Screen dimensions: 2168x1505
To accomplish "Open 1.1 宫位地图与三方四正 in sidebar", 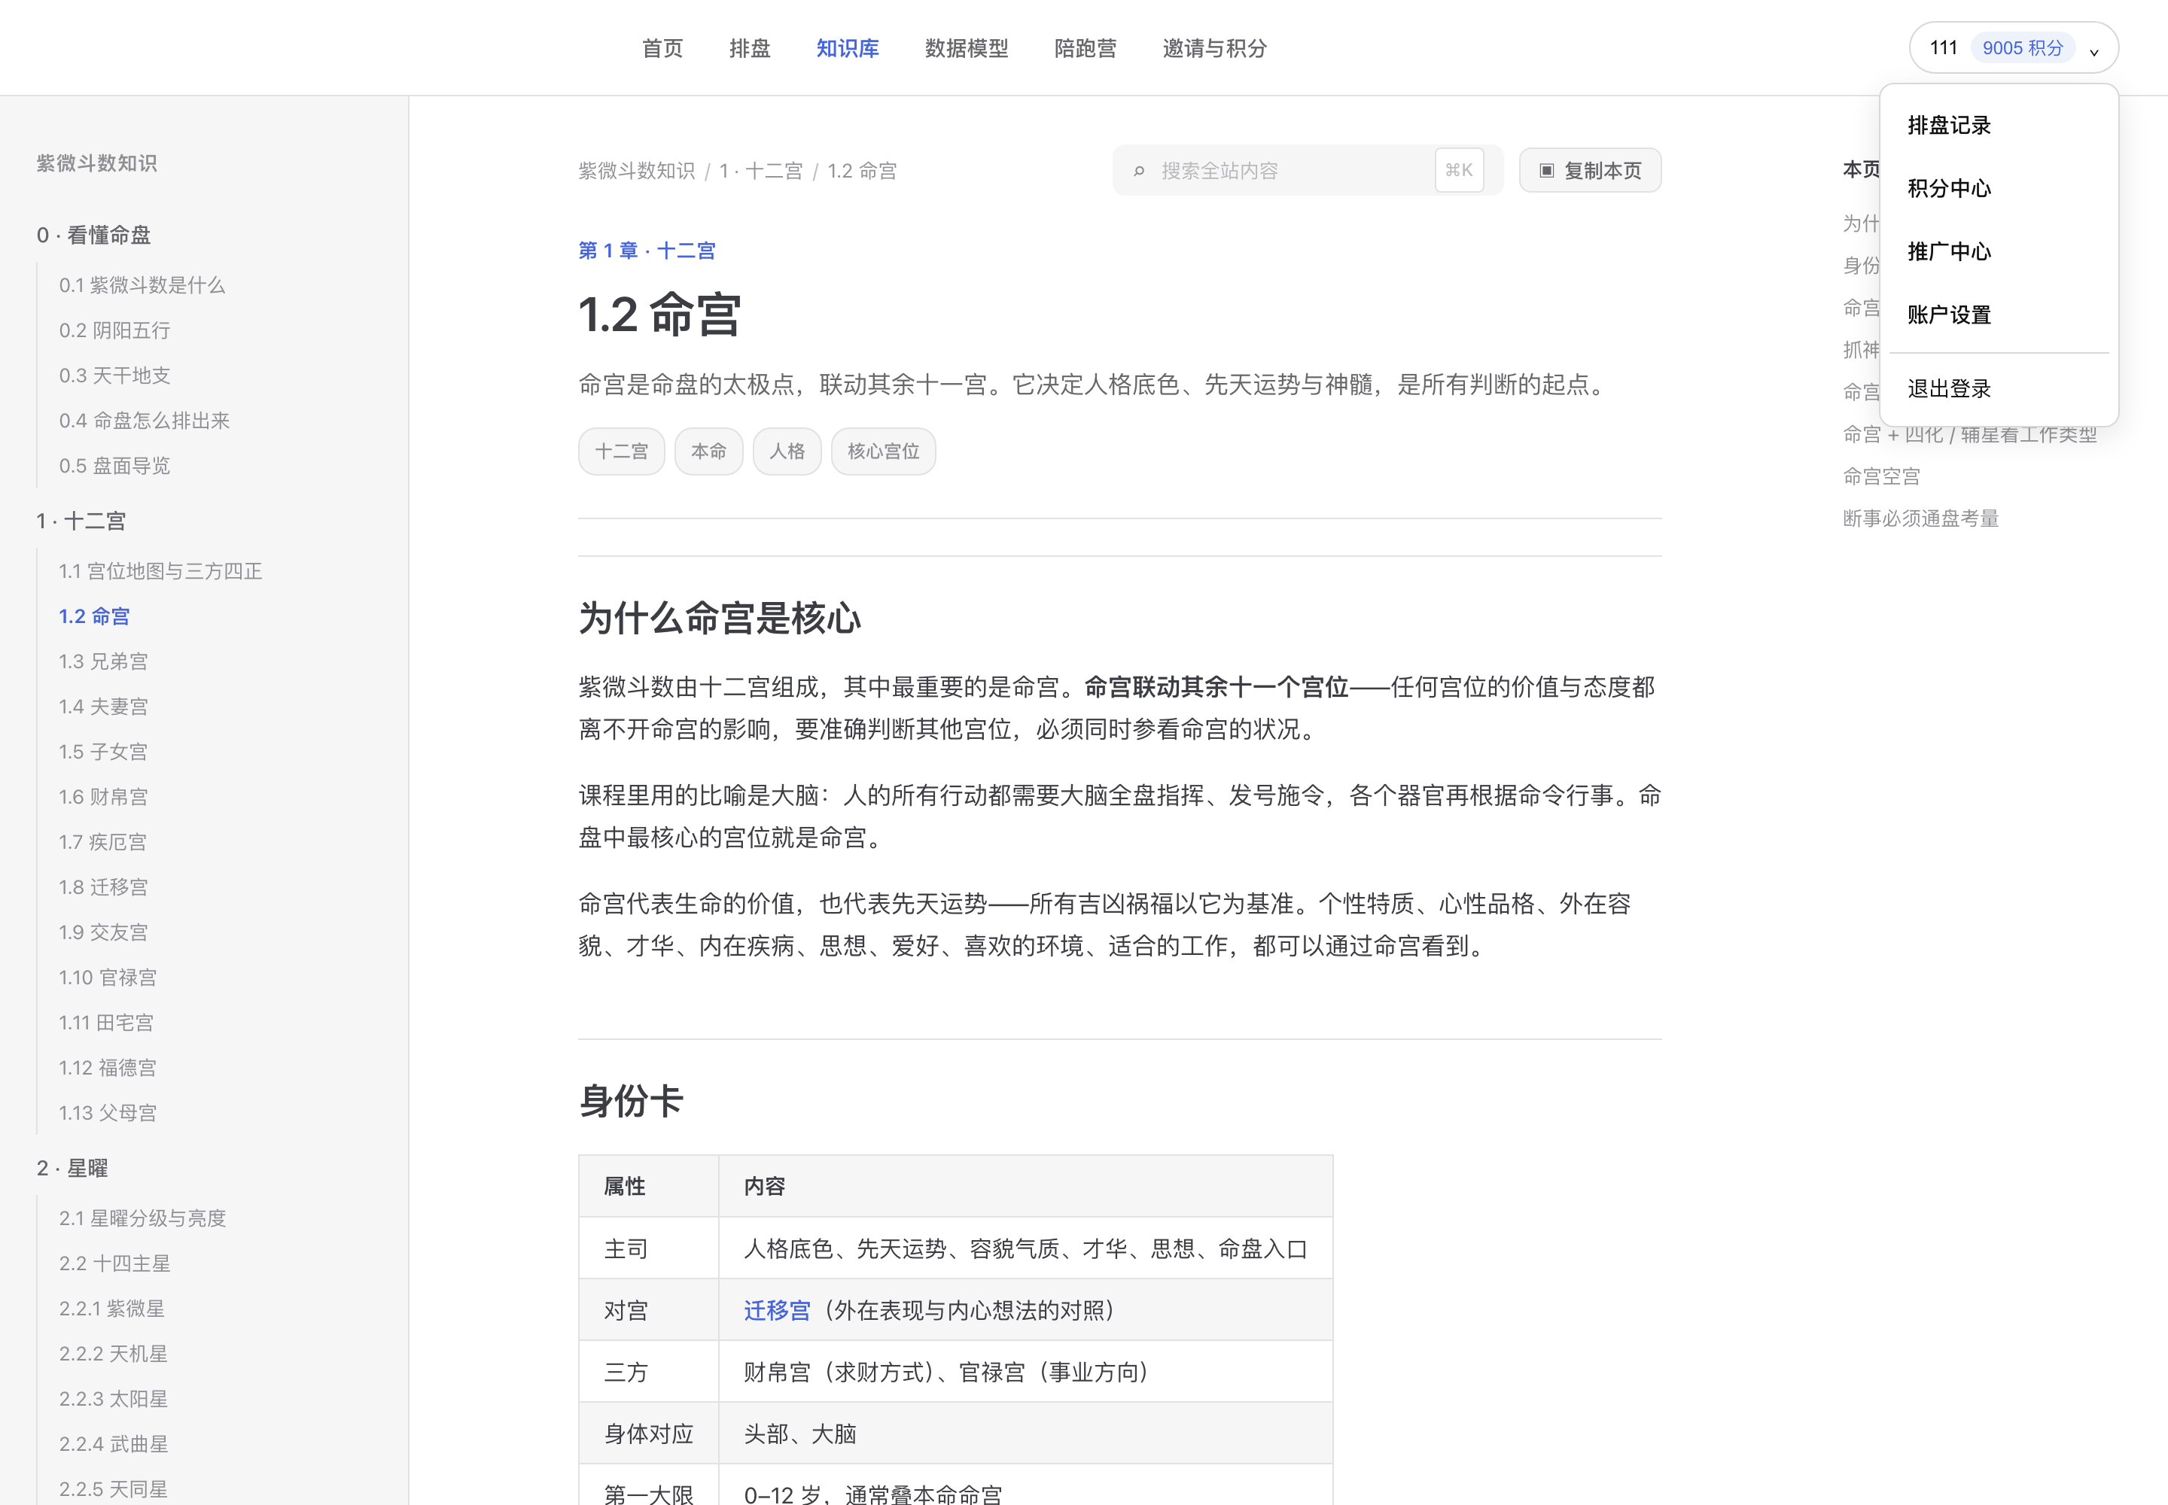I will (160, 571).
